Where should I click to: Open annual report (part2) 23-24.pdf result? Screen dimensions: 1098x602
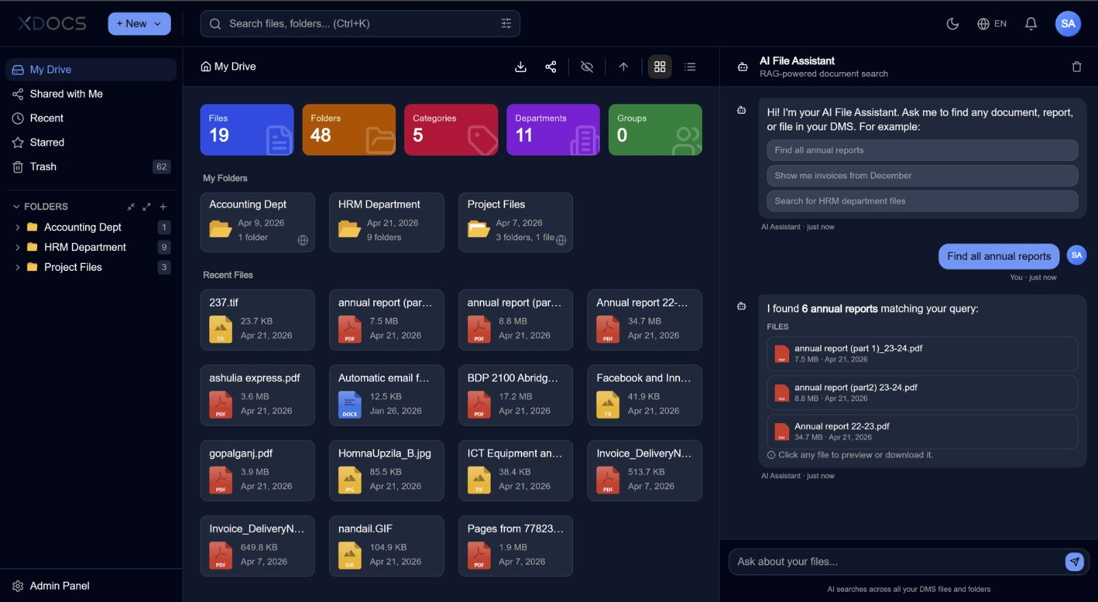click(x=922, y=393)
